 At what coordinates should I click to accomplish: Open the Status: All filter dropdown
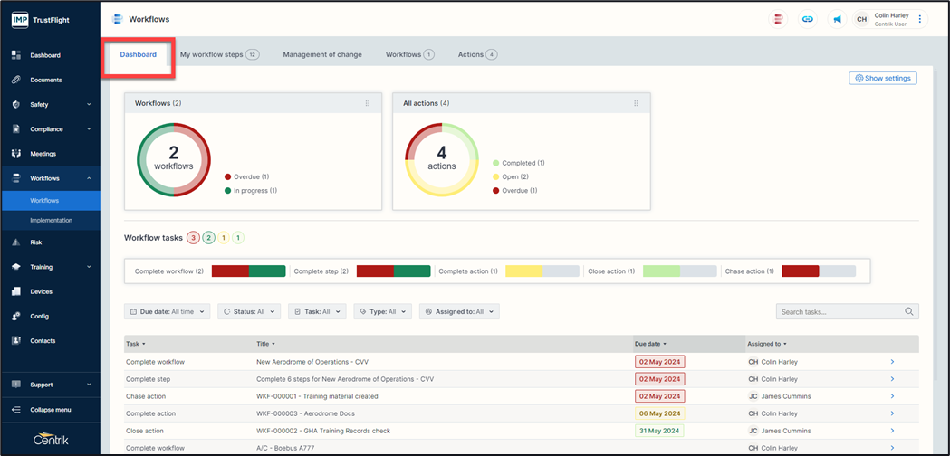click(248, 311)
